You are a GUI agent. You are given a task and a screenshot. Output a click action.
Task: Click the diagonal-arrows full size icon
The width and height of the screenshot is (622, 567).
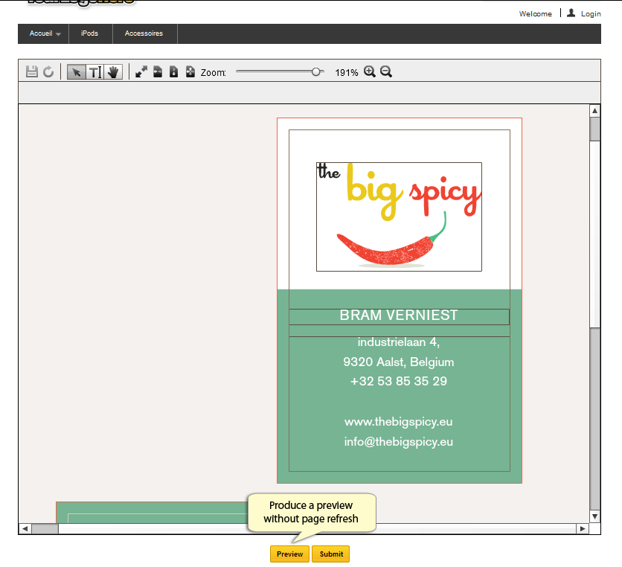click(x=141, y=72)
